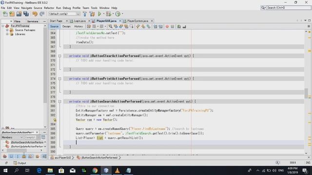The width and height of the screenshot is (312, 175).
Task: Click the Comment code icon in editor toolbar
Action: [179, 27]
